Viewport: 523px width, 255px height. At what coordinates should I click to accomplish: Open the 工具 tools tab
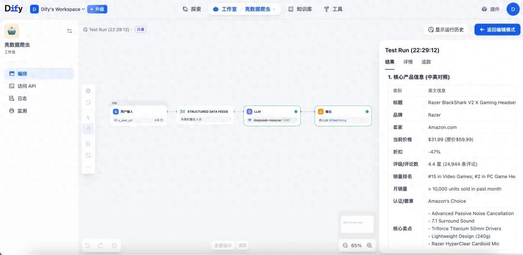click(x=333, y=9)
